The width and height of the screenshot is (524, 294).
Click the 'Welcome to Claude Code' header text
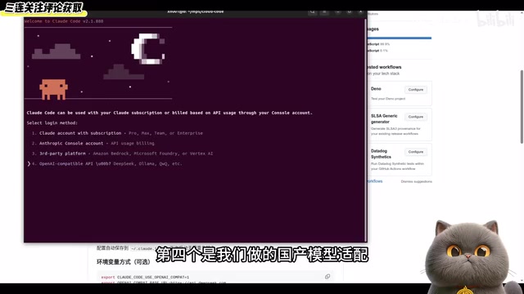click(x=64, y=21)
